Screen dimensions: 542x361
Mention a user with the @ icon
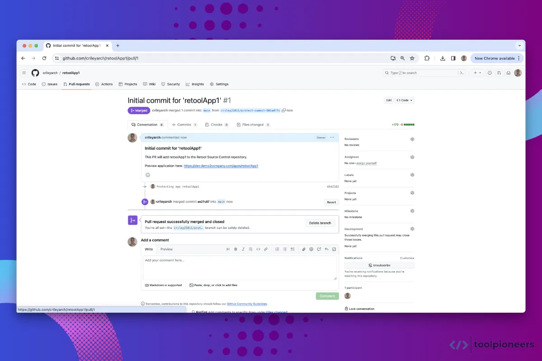[311, 249]
